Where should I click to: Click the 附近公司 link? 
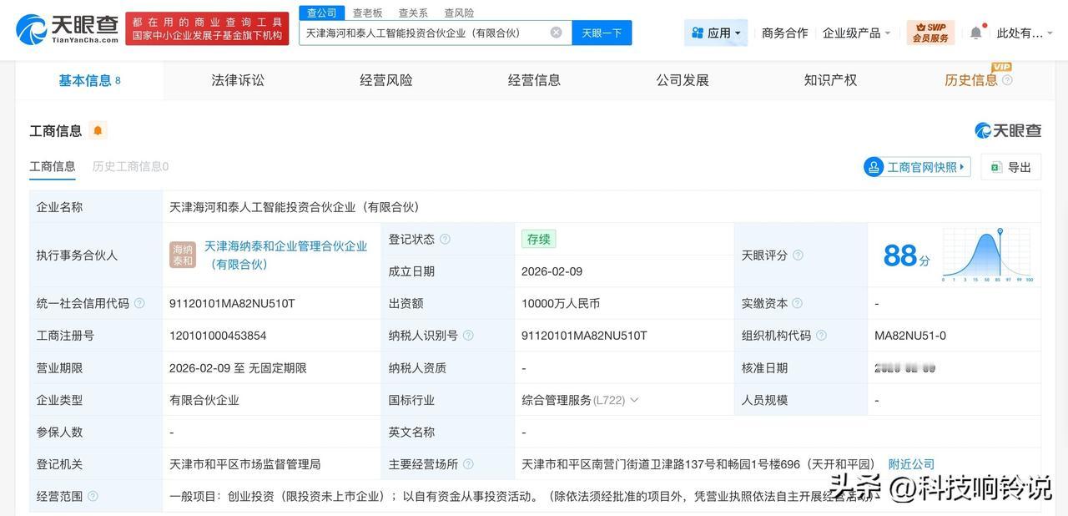(x=911, y=464)
